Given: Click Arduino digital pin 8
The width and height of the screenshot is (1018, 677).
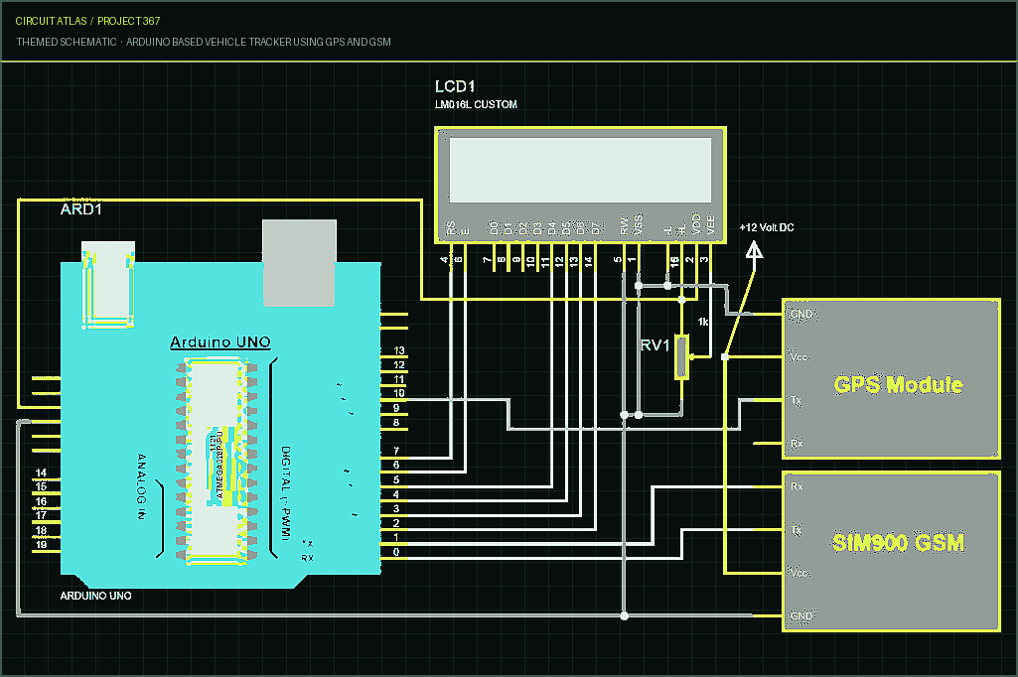Looking at the screenshot, I should [396, 423].
